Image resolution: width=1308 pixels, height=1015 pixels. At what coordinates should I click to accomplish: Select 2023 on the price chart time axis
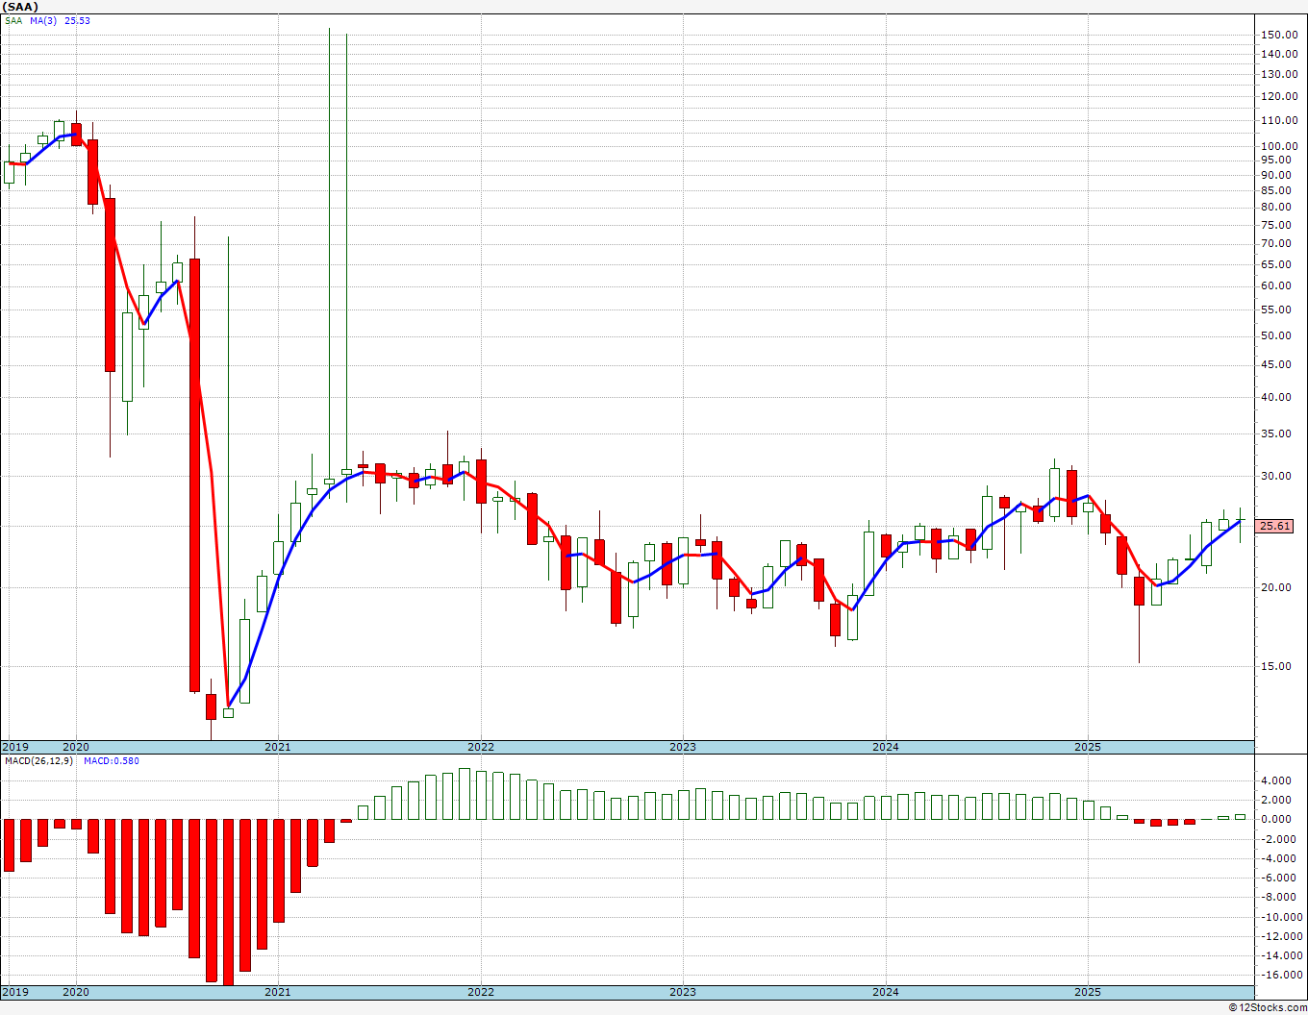683,747
